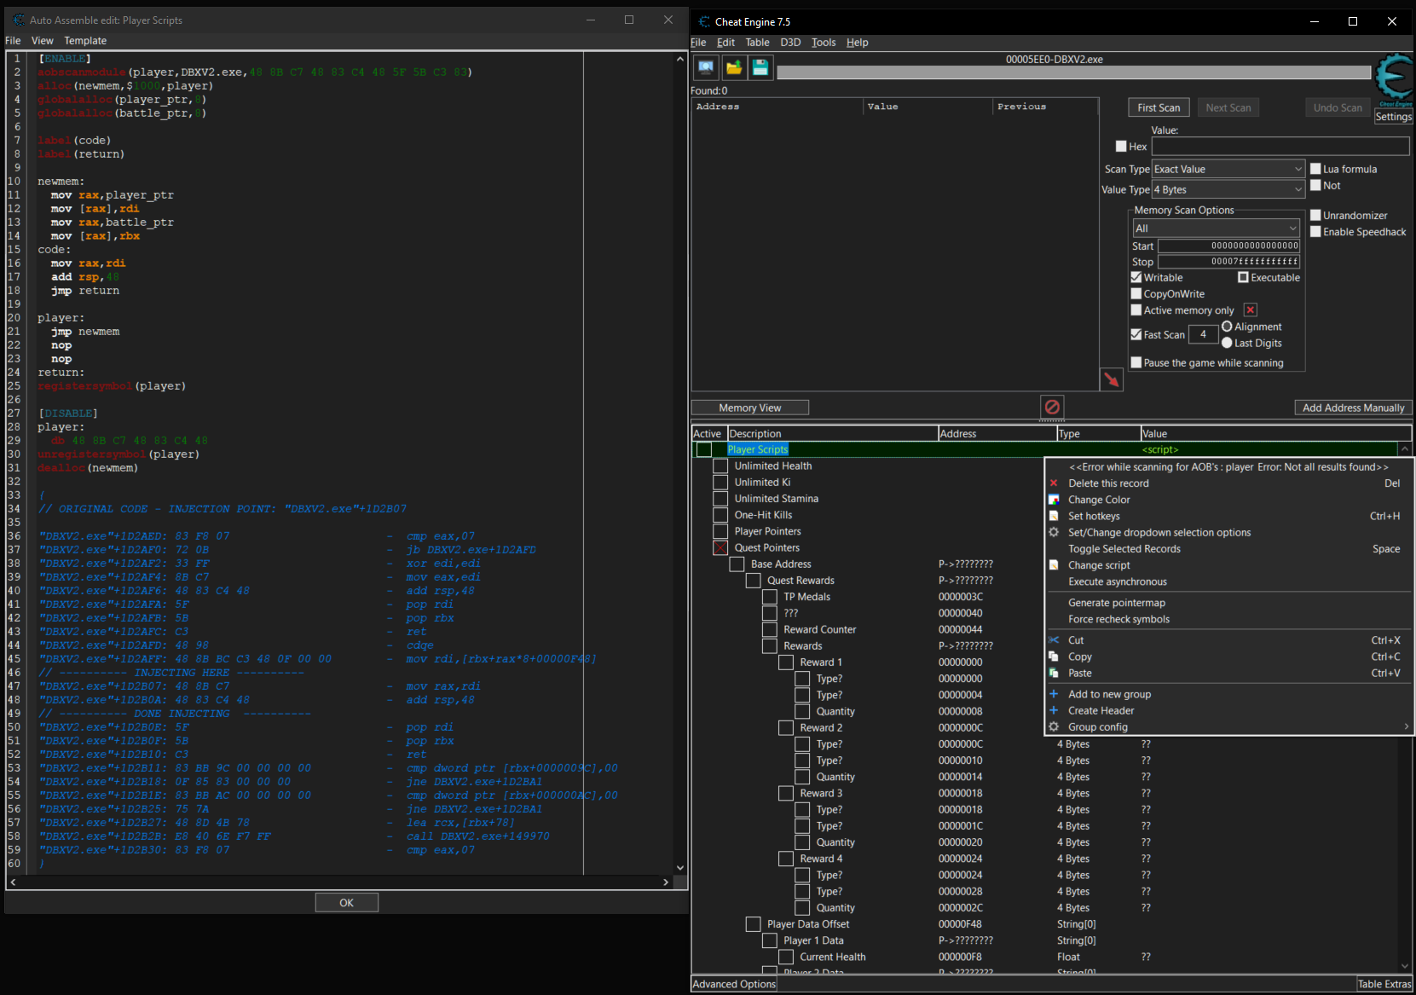This screenshot has height=995, width=1416.
Task: Click the red arrow add-to-address-list icon
Action: (1111, 379)
